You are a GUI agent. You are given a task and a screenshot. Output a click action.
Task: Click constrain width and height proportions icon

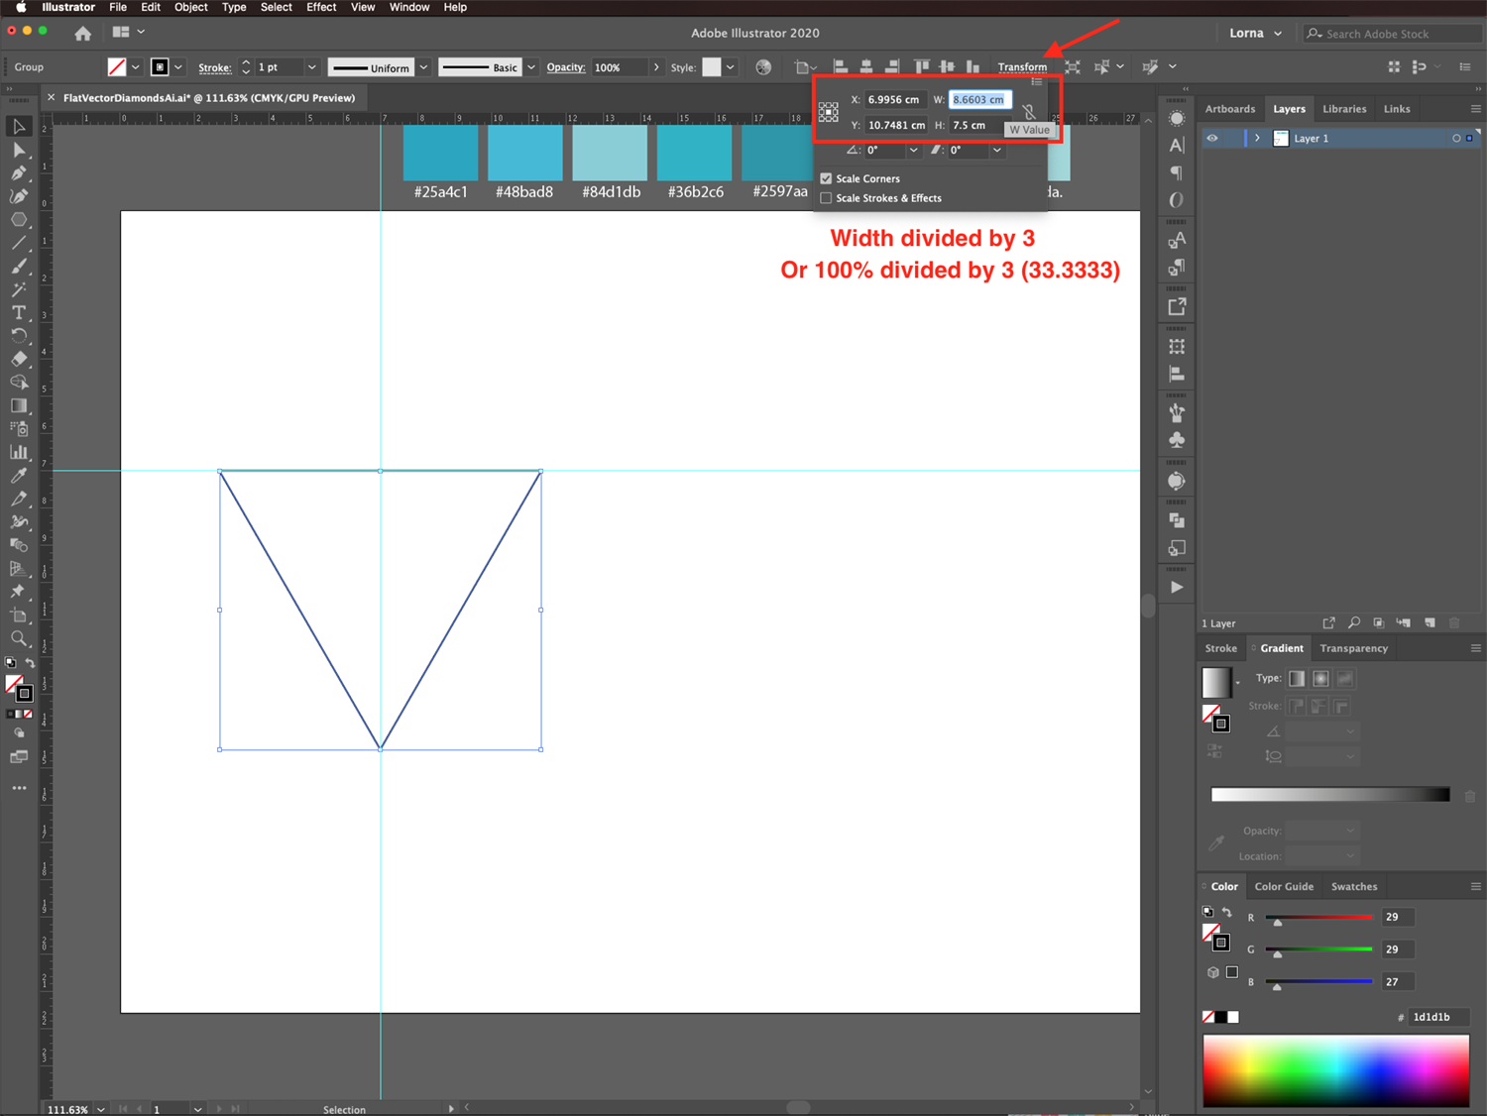tap(1029, 111)
